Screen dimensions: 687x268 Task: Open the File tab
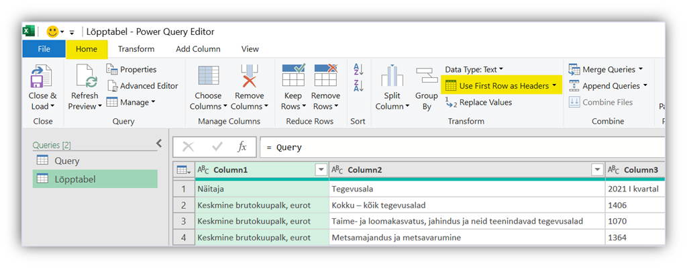pyautogui.click(x=44, y=49)
